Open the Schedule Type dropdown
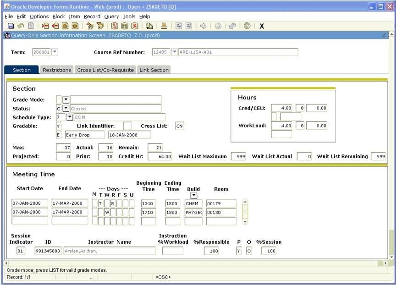This screenshot has height=285, width=397. pos(70,117)
